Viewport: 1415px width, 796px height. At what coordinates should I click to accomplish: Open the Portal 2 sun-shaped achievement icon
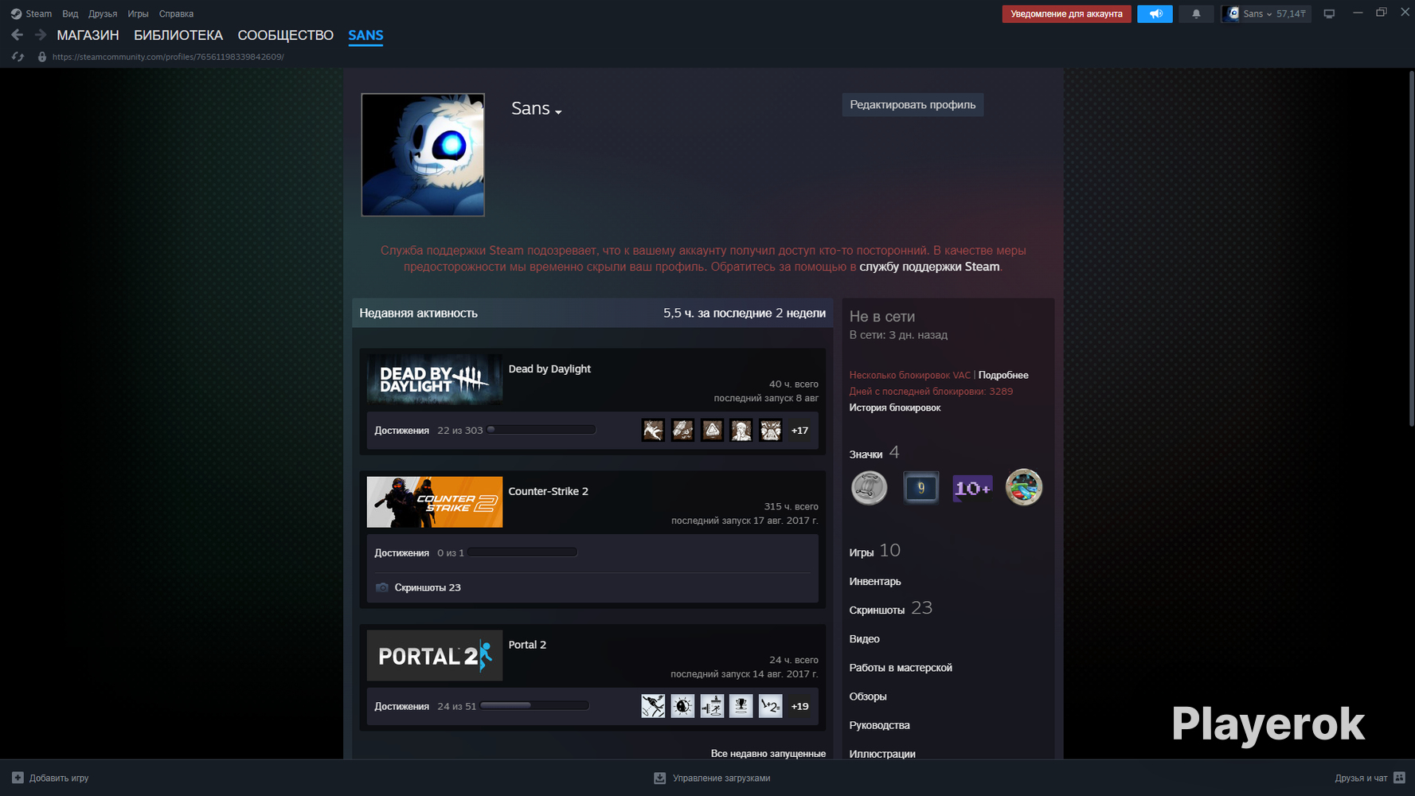682,706
